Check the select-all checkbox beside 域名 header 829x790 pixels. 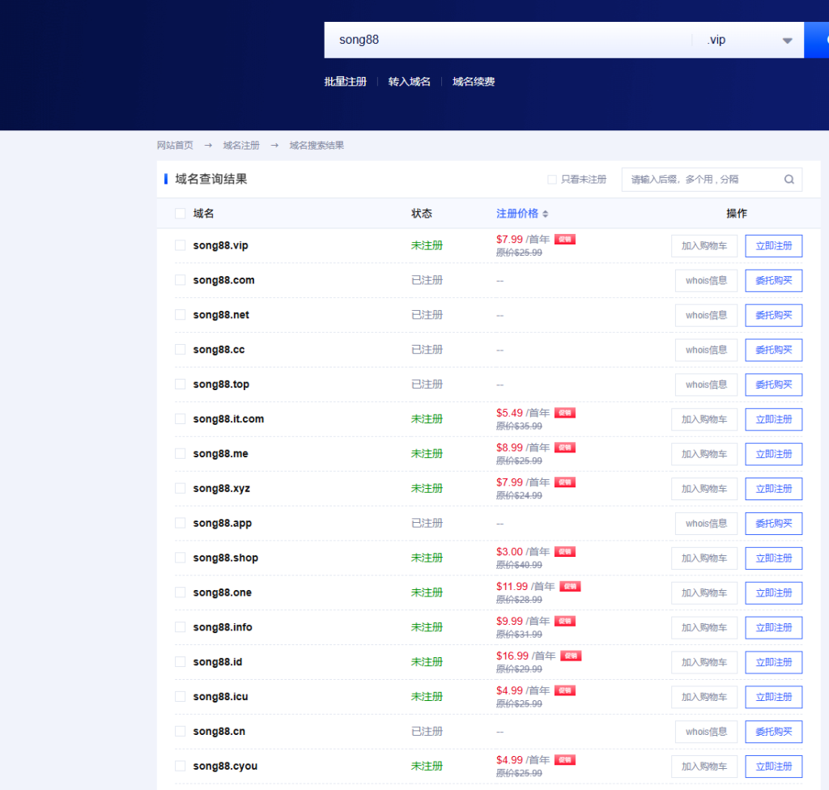181,213
